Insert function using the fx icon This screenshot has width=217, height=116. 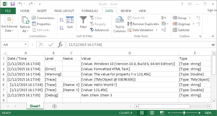[60, 45]
